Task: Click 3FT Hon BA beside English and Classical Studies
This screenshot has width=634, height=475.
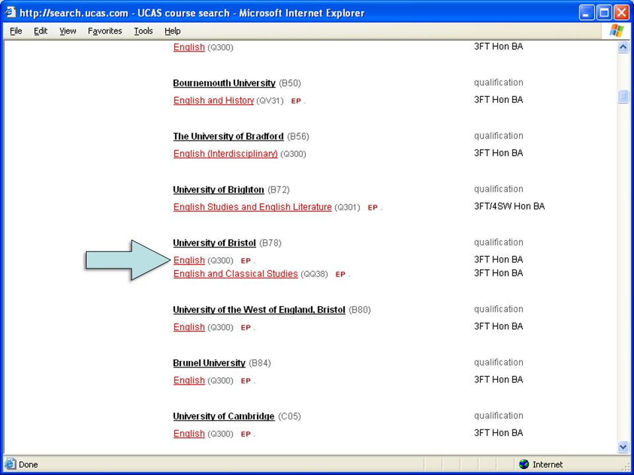Action: [x=499, y=273]
